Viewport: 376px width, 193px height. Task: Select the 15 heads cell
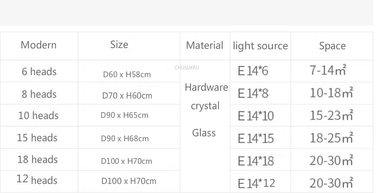[x=37, y=138]
